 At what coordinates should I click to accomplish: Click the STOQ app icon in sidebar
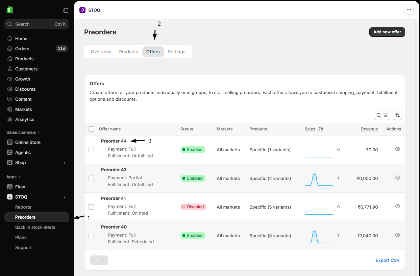(10, 197)
